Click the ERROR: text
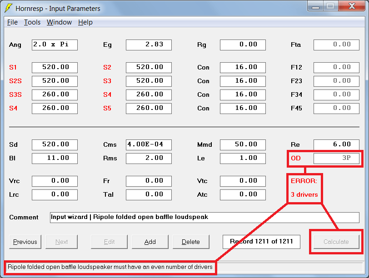Viewport: 369px width, 278px height. pos(304,181)
